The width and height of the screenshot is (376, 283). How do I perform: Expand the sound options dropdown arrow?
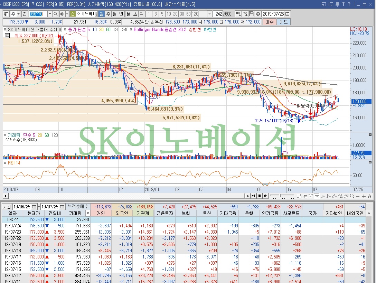[x=67, y=14]
